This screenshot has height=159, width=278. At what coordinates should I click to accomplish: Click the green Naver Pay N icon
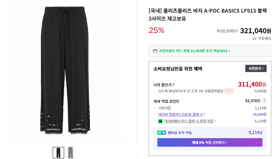pos(161,121)
